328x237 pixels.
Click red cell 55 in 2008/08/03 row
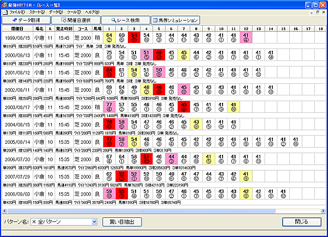(121, 193)
